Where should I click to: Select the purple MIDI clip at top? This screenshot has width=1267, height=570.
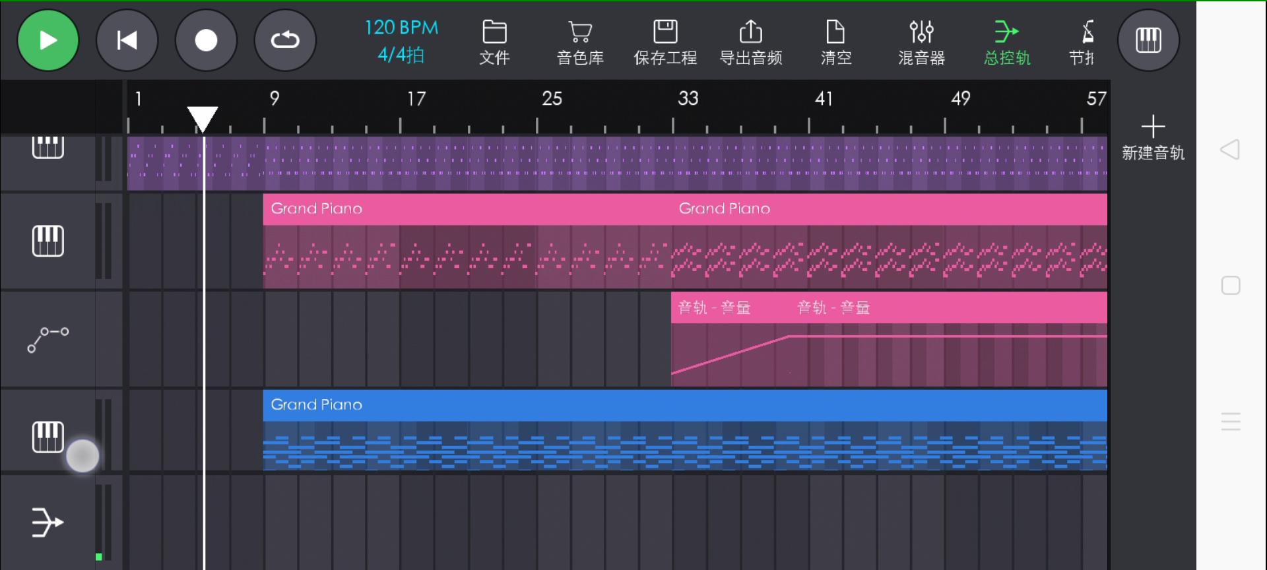617,164
